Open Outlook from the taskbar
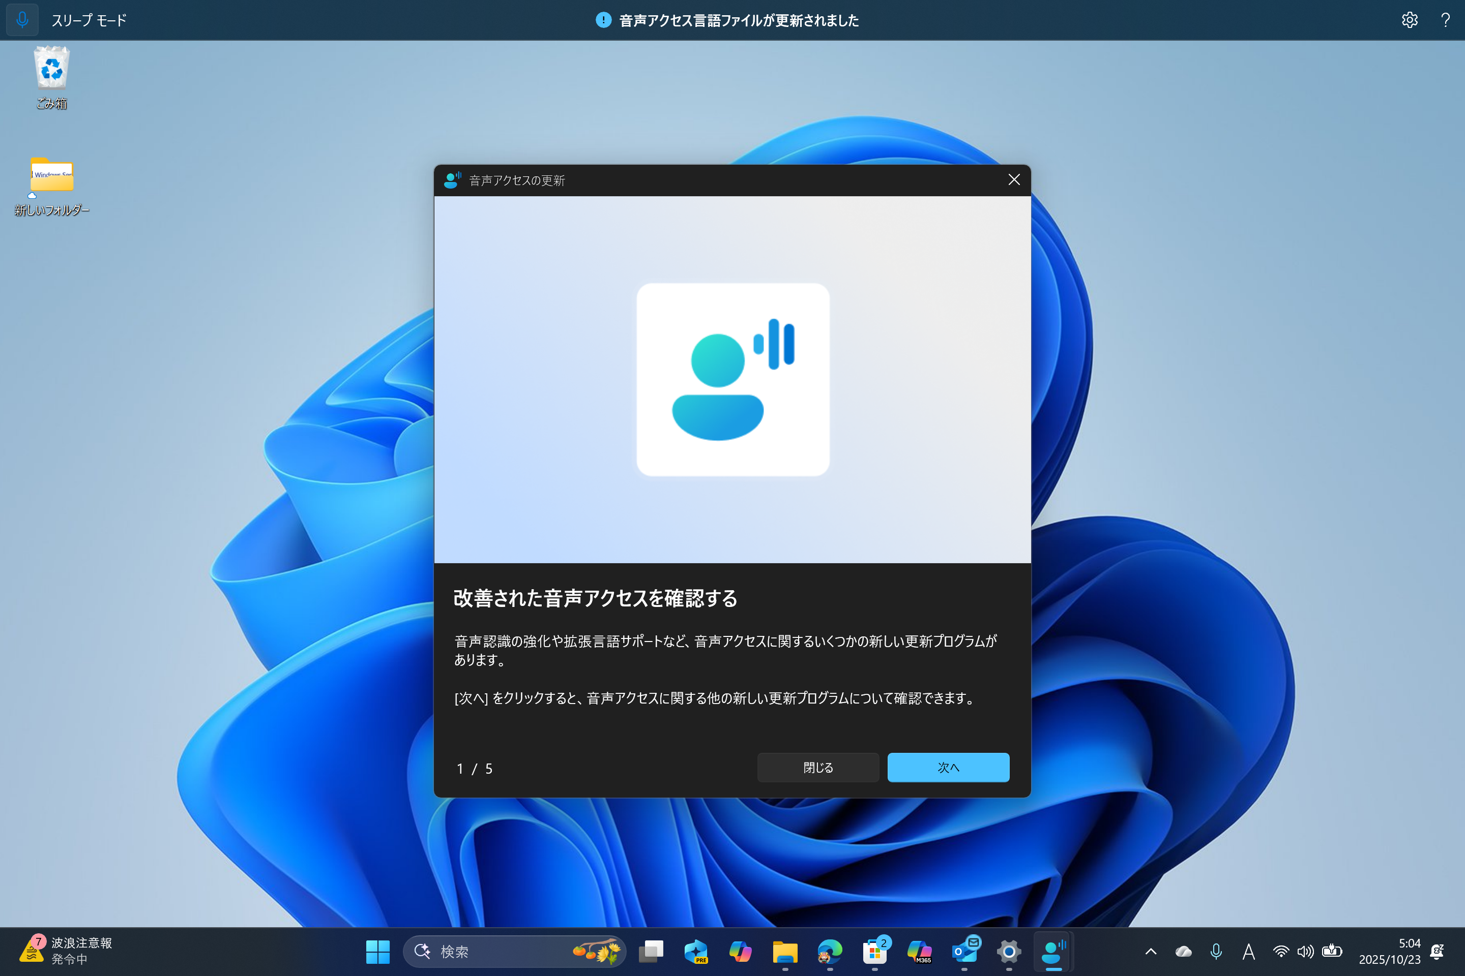The image size is (1465, 976). [965, 952]
